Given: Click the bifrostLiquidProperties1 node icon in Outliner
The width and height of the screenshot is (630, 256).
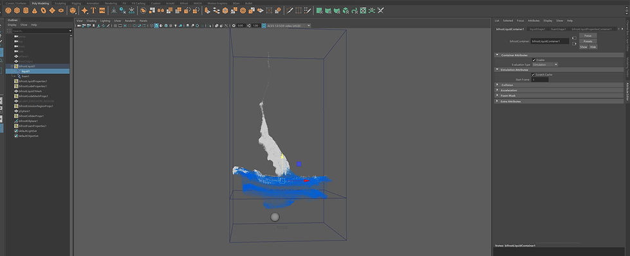Looking at the screenshot, I should (17, 81).
